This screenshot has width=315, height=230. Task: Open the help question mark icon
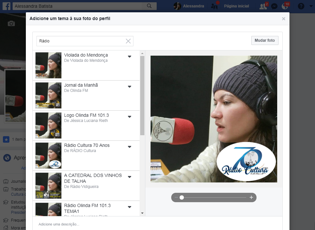301,6
